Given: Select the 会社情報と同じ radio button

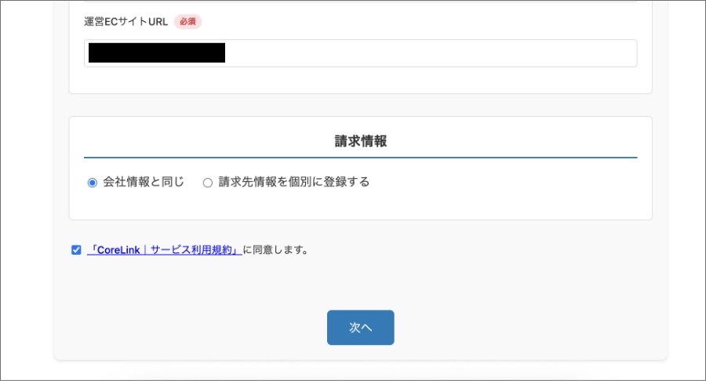Looking at the screenshot, I should click(93, 183).
